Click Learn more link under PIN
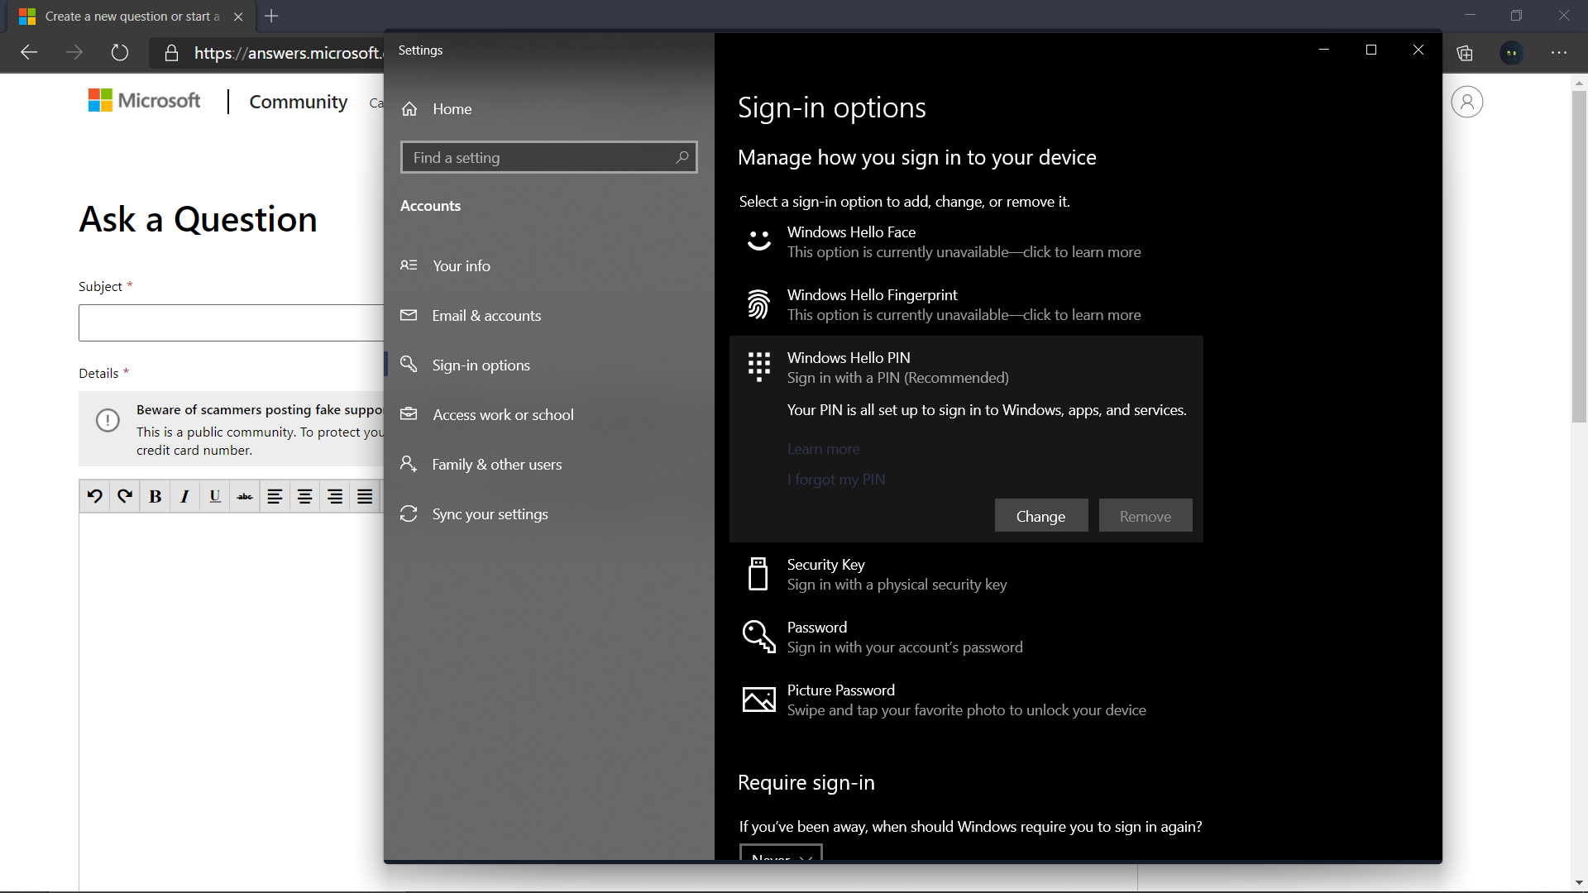Screen dimensions: 1588x893 click(x=823, y=449)
